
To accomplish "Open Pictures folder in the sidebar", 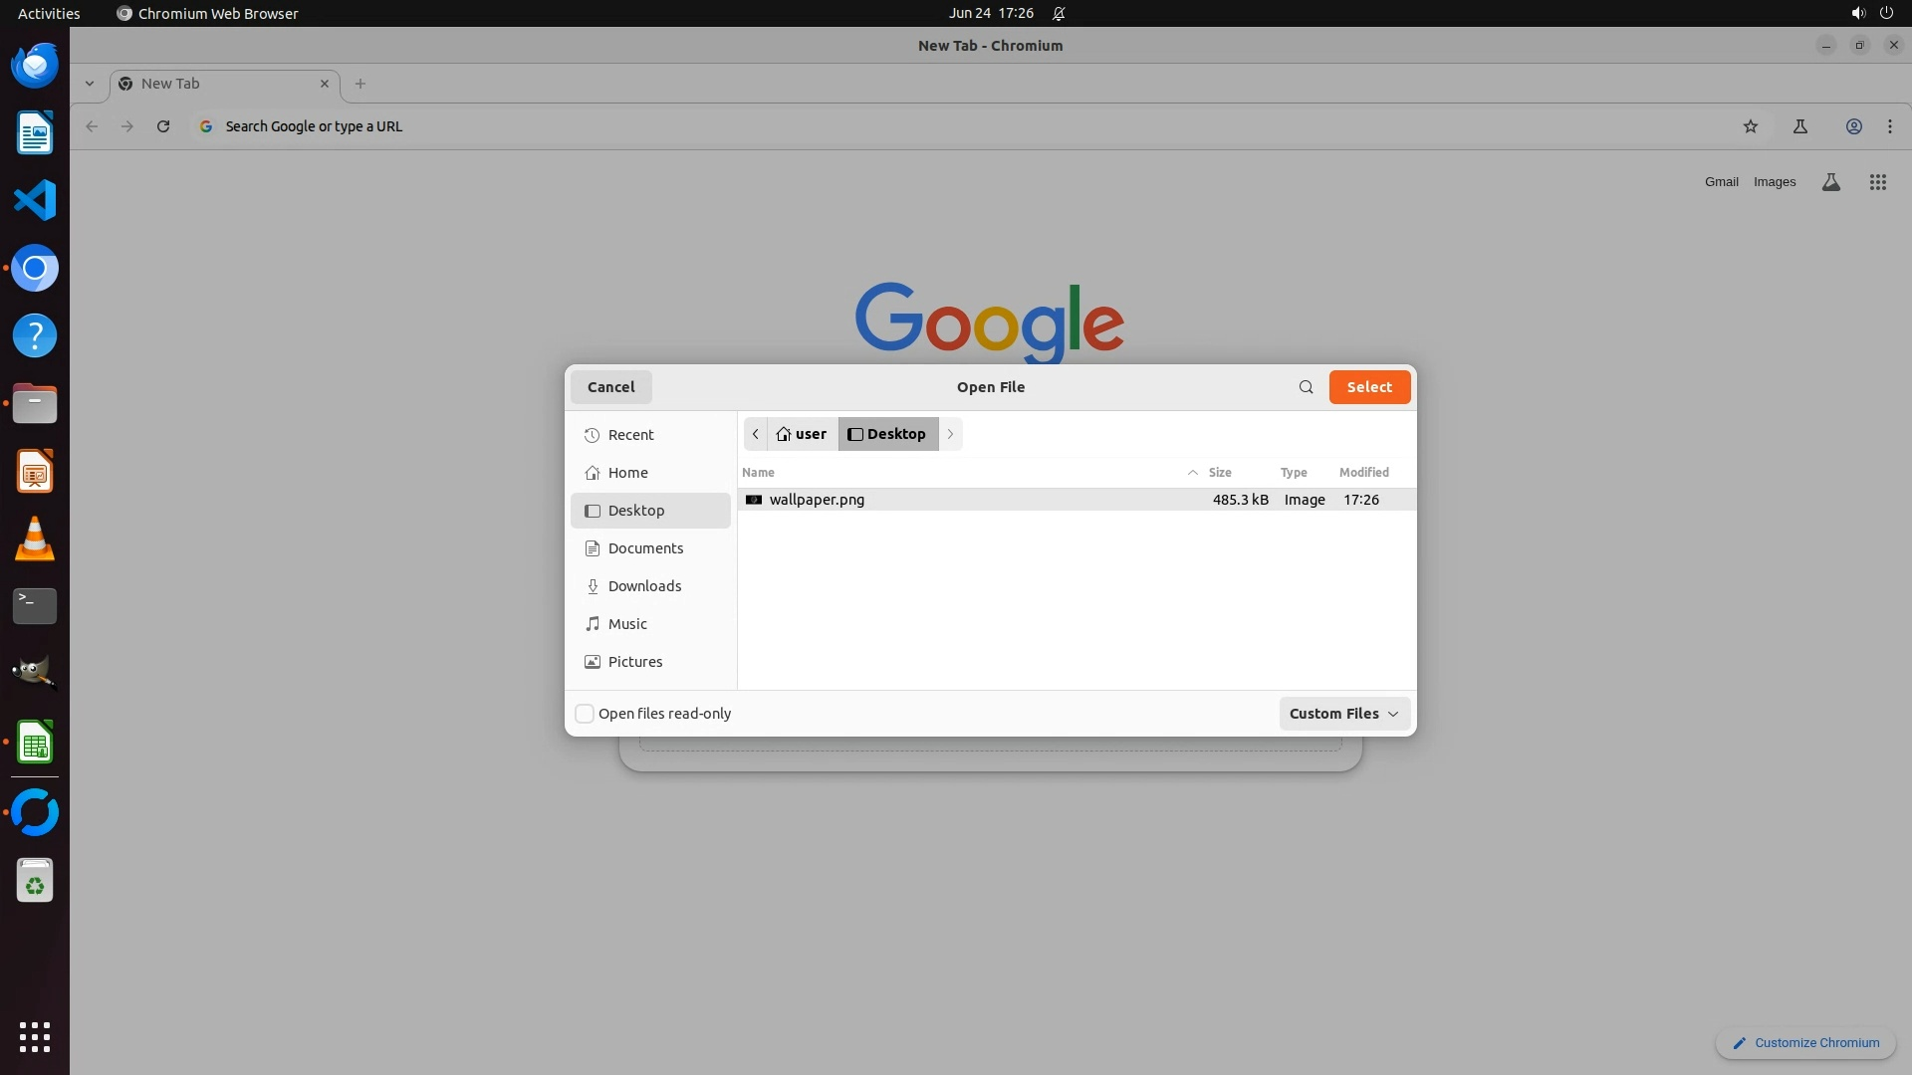I will point(634,662).
